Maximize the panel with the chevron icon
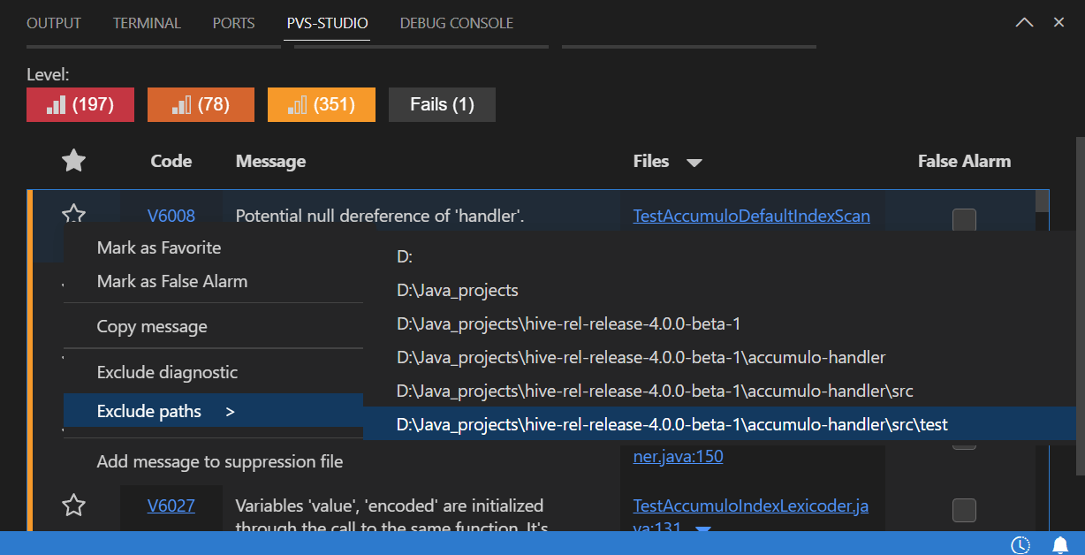1085x555 pixels. (1024, 22)
